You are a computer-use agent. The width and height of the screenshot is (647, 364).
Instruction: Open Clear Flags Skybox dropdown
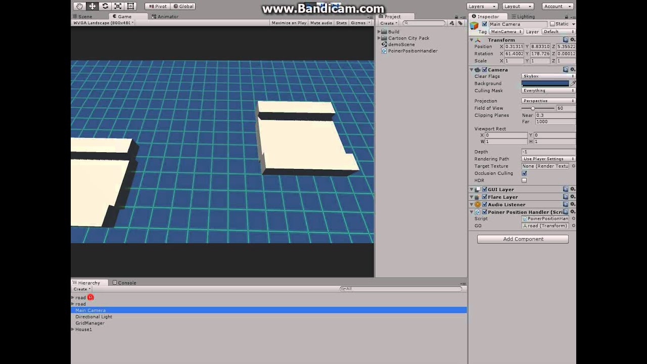tap(548, 76)
